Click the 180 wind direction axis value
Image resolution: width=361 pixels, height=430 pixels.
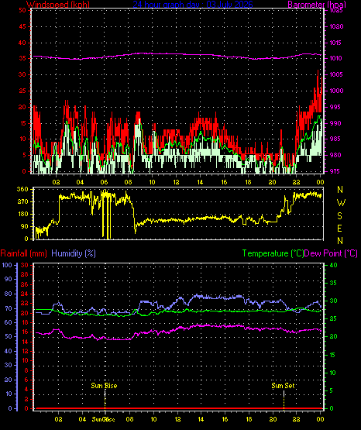coord(22,214)
